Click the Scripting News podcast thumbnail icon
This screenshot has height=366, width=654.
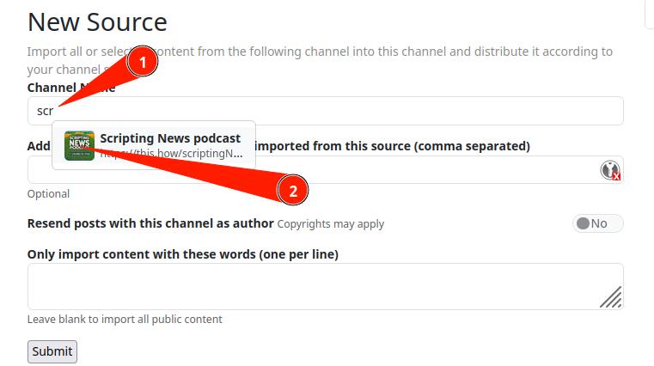click(79, 145)
